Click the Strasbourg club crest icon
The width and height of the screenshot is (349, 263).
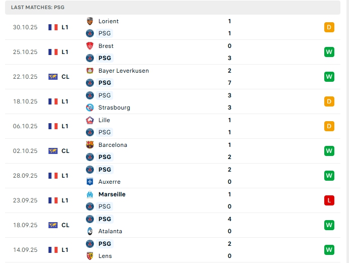point(90,108)
